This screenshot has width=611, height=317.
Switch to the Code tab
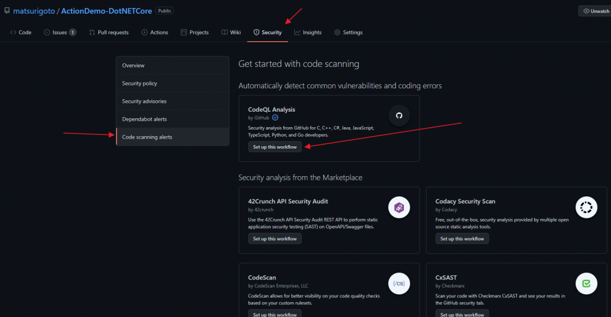coord(21,32)
